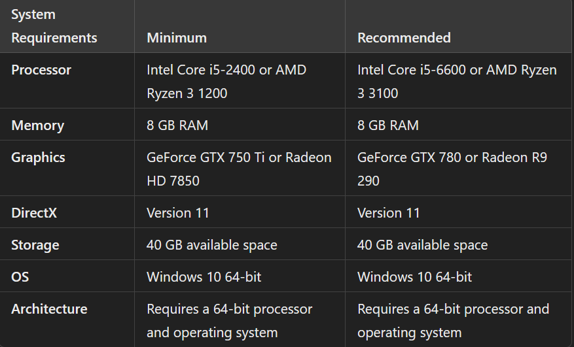Viewport: 574px width, 347px height.
Task: Click Windows 10 64-bit in the Minimum column
Action: pyautogui.click(x=204, y=276)
